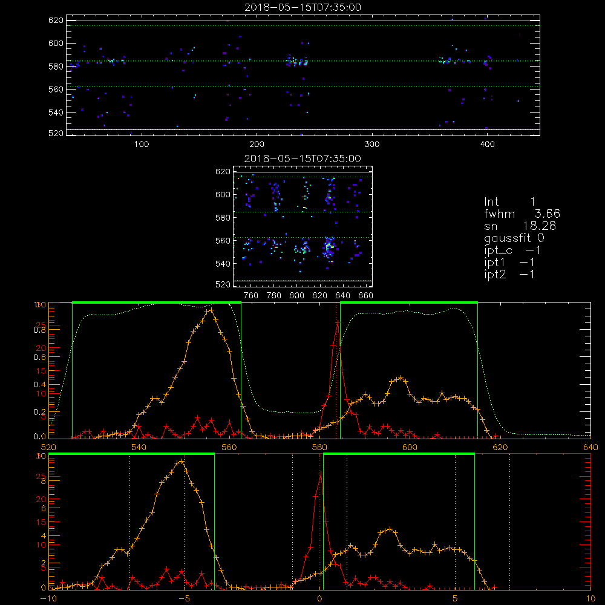Click y-axis label 560 on the middle plot
Viewport: 605px width, 605px height.
tap(223, 240)
